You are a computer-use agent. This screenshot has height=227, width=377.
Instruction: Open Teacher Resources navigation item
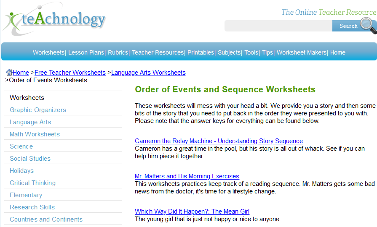click(158, 52)
